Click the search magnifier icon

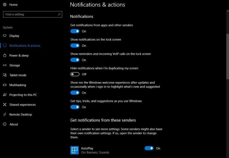click(x=59, y=14)
